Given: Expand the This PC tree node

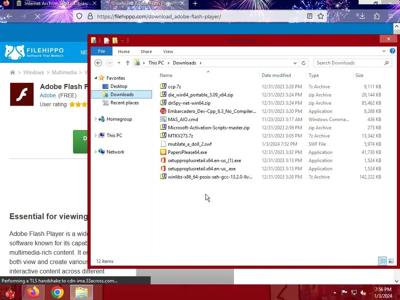Looking at the screenshot, I should coord(96,135).
